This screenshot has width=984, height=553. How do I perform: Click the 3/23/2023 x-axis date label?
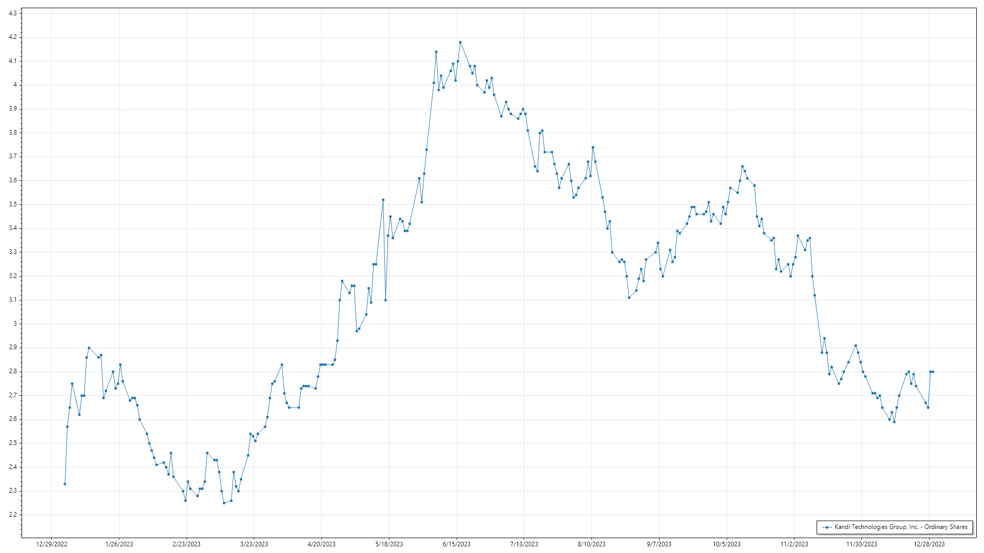pos(254,544)
